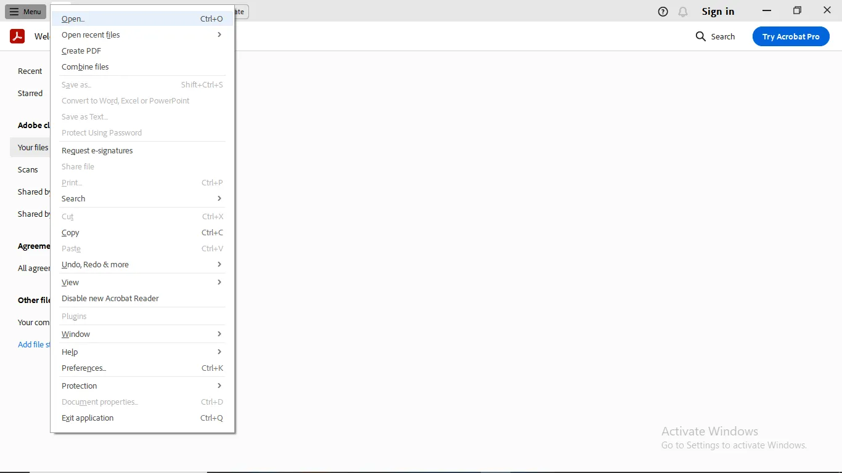Open Add file storage link

click(x=34, y=344)
